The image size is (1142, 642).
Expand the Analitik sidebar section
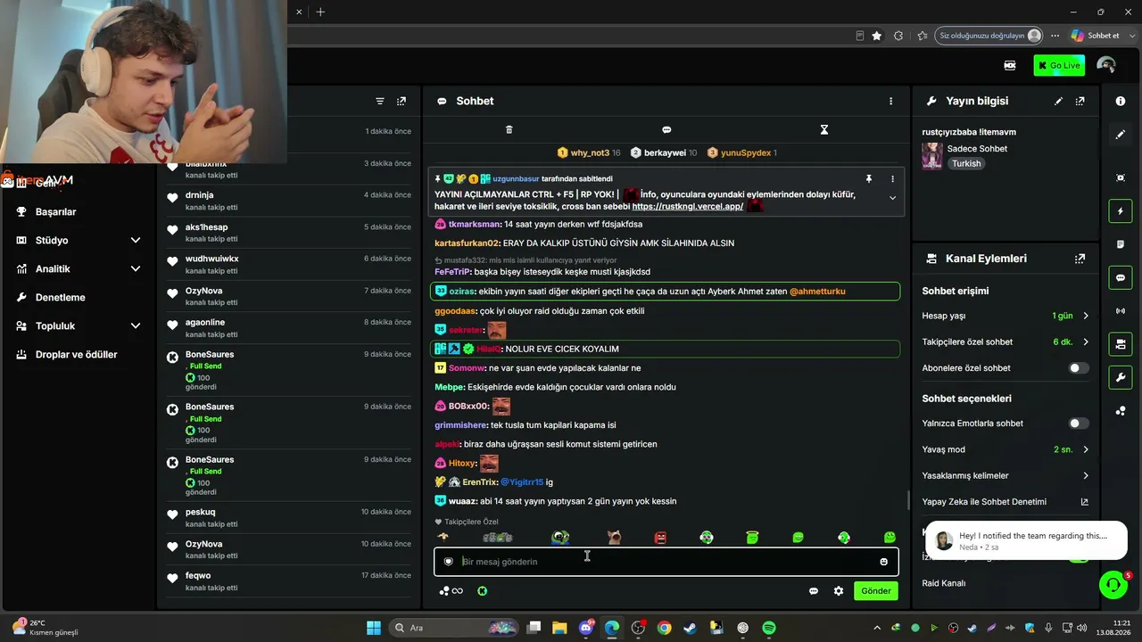[136, 269]
